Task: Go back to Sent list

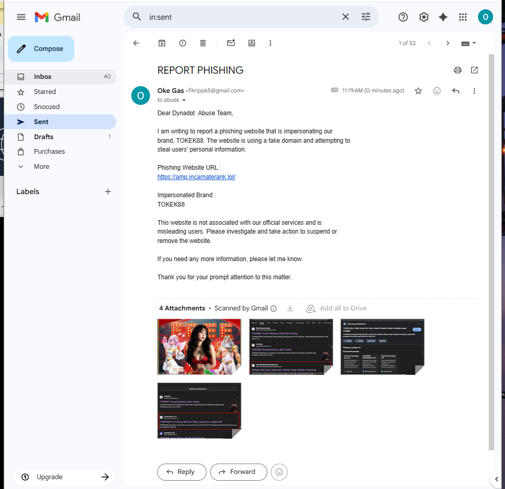Action: click(136, 43)
